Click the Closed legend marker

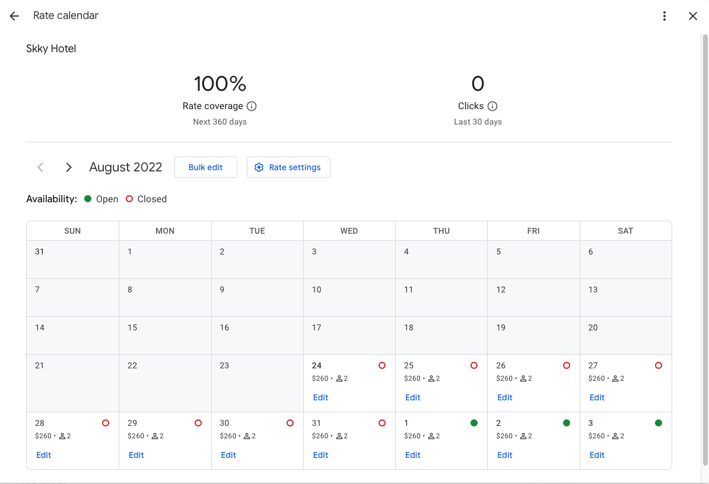pos(129,199)
